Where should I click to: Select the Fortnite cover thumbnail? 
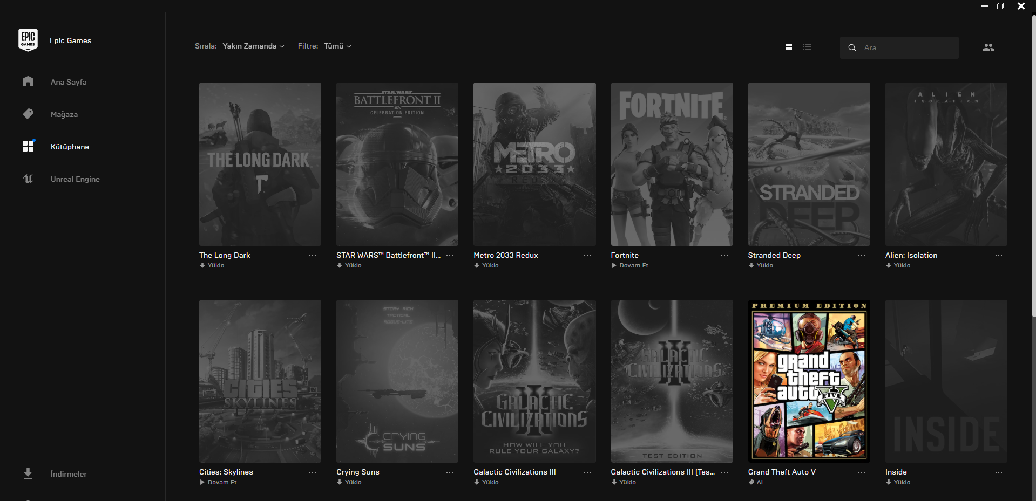tap(672, 164)
